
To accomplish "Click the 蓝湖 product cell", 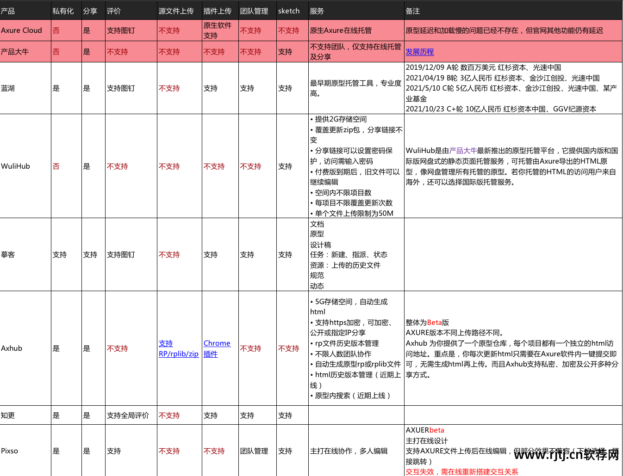I will [x=25, y=88].
